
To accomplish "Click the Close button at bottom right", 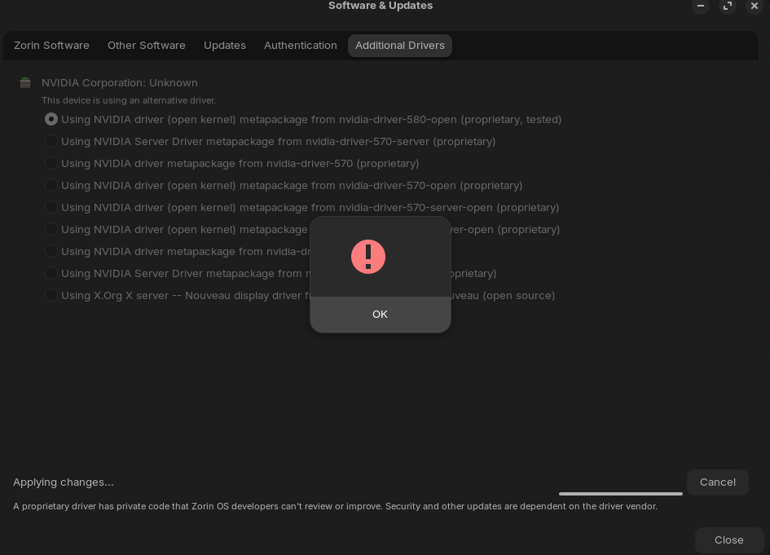I will tap(728, 540).
